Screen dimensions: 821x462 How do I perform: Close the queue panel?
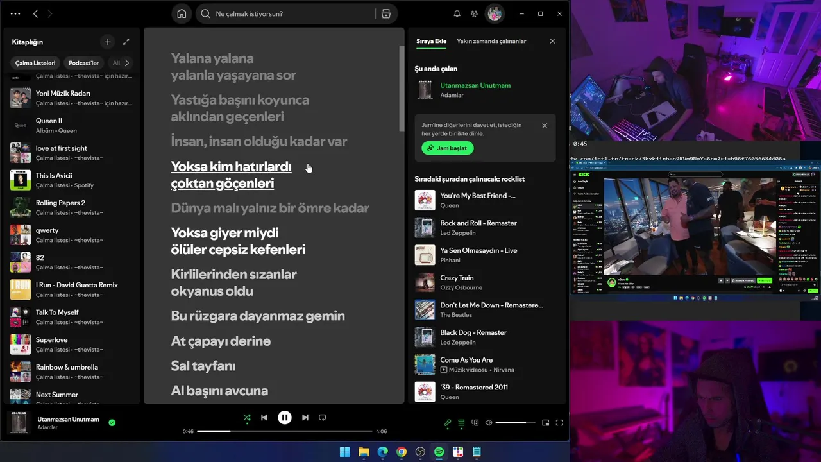[x=552, y=41]
